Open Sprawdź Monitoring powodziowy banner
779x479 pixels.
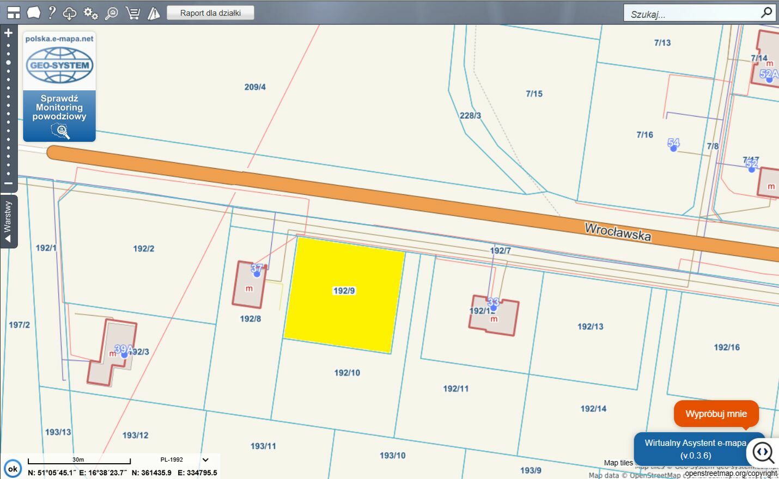(x=59, y=115)
